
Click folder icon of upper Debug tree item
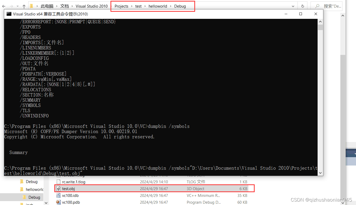[22, 181]
